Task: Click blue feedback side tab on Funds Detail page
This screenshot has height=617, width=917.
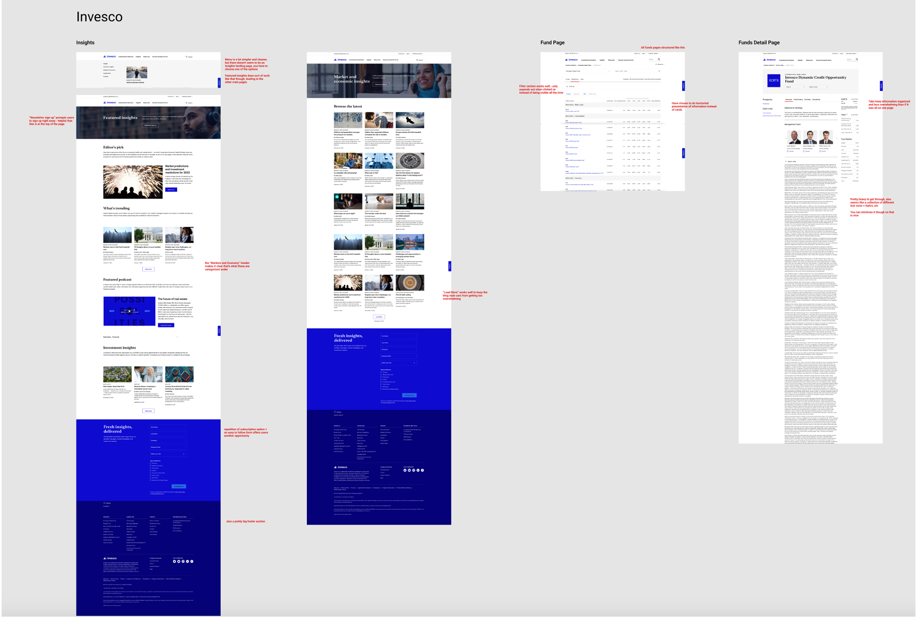Action: [x=881, y=86]
